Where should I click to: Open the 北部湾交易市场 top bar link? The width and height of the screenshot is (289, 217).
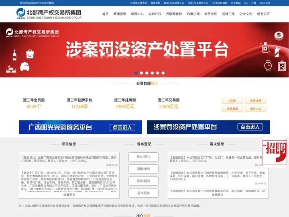coord(138,3)
